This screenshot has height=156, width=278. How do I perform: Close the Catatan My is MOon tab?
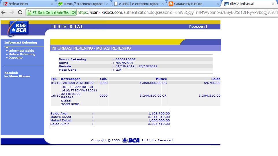(218, 4)
